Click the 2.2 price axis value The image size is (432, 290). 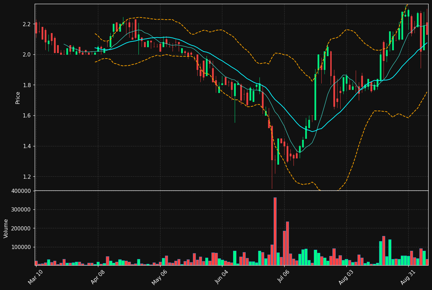[27, 24]
